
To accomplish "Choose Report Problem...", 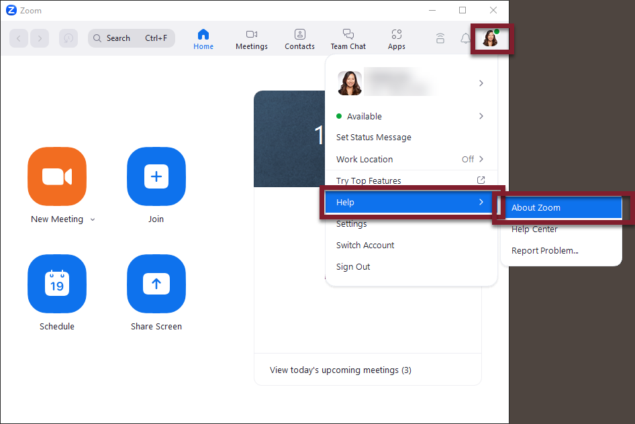I will pyautogui.click(x=561, y=250).
